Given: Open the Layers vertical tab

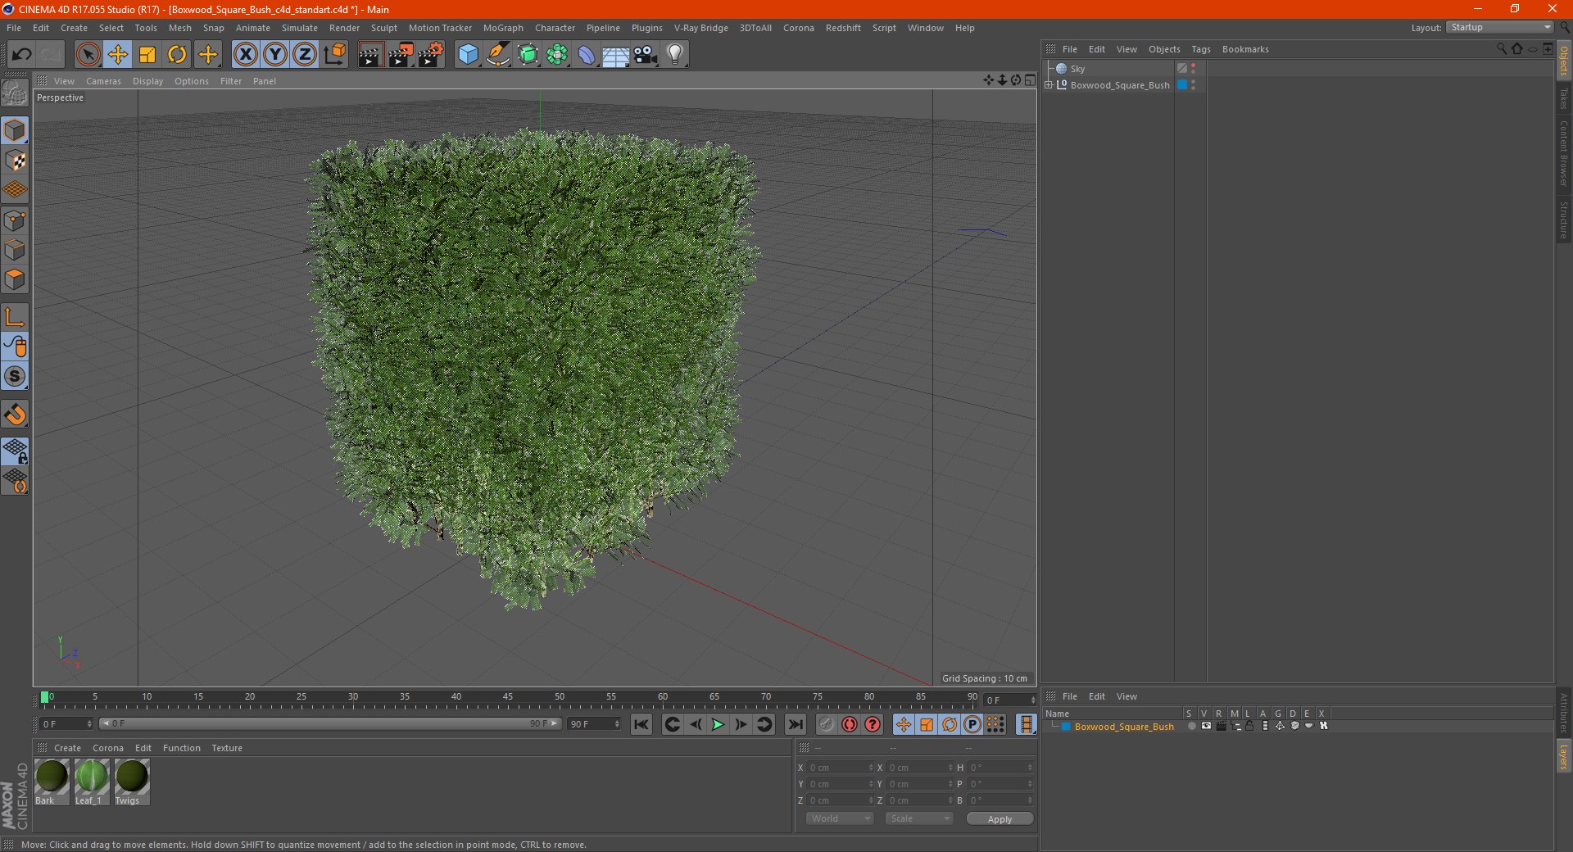Looking at the screenshot, I should point(1564,756).
